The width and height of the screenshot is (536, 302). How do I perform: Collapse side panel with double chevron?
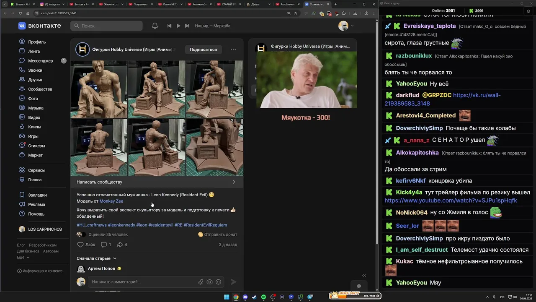pos(364,275)
